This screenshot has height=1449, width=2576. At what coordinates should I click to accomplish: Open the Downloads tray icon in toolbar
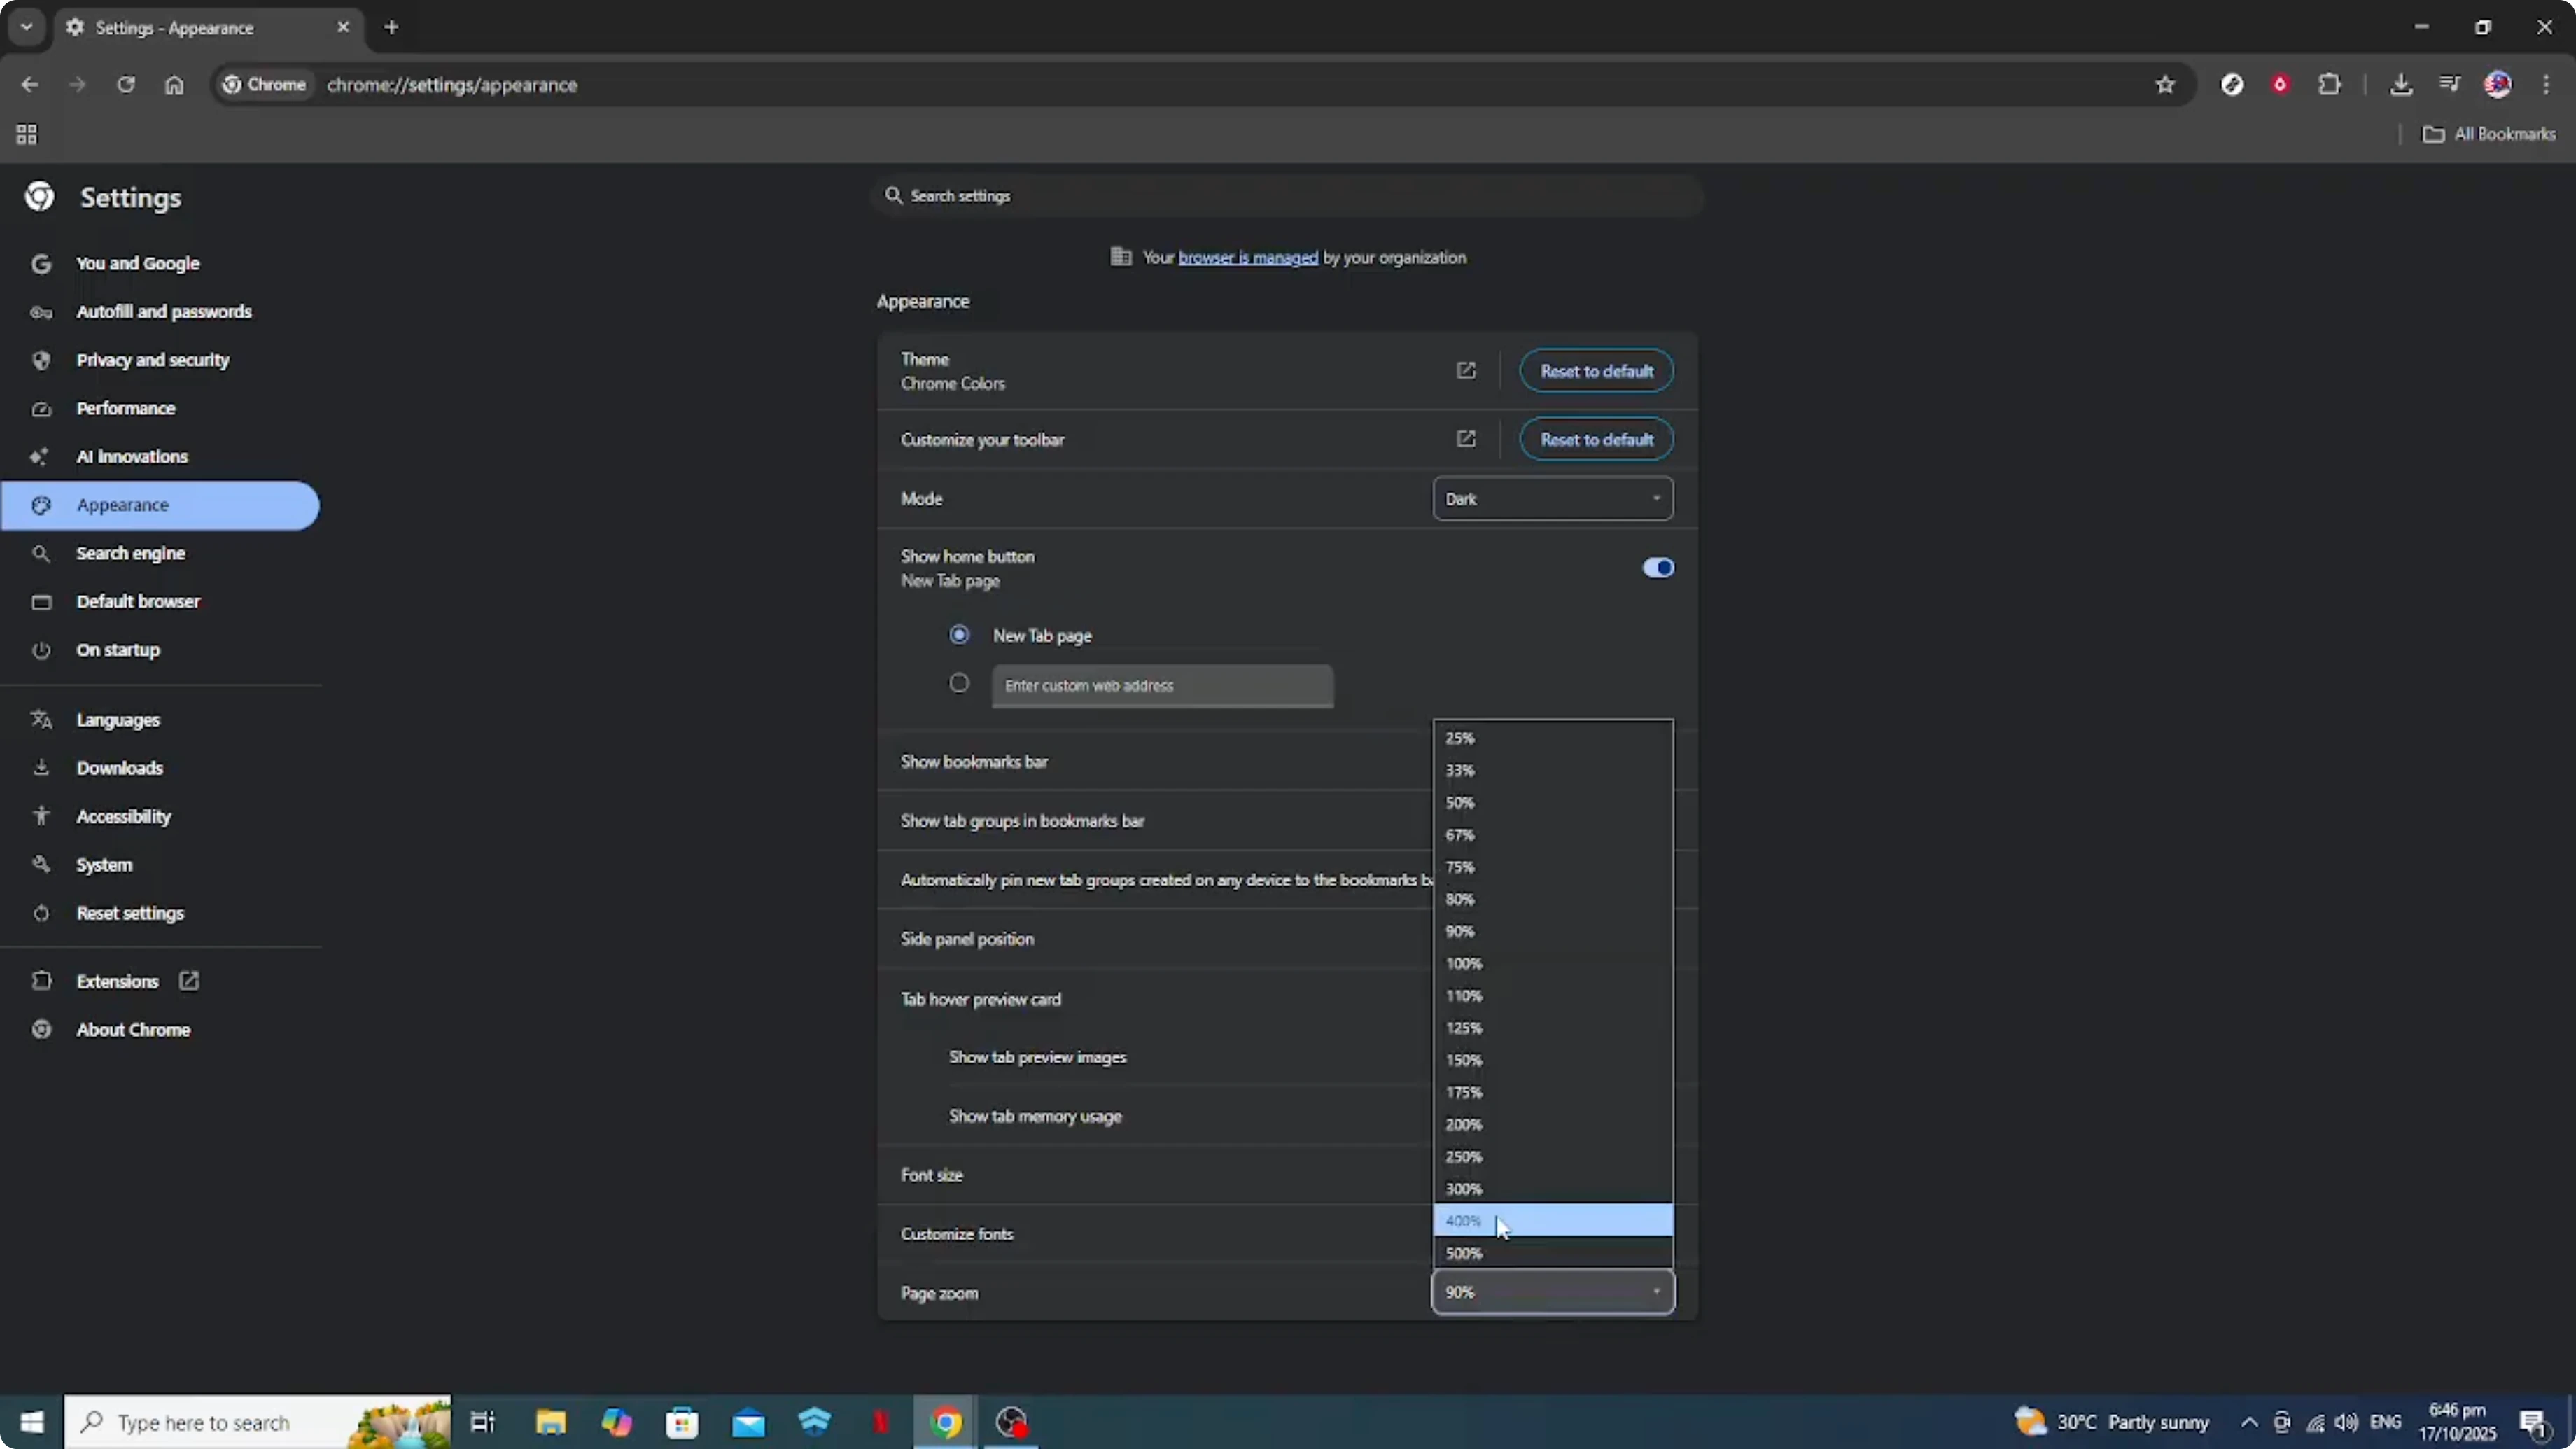pyautogui.click(x=2400, y=85)
